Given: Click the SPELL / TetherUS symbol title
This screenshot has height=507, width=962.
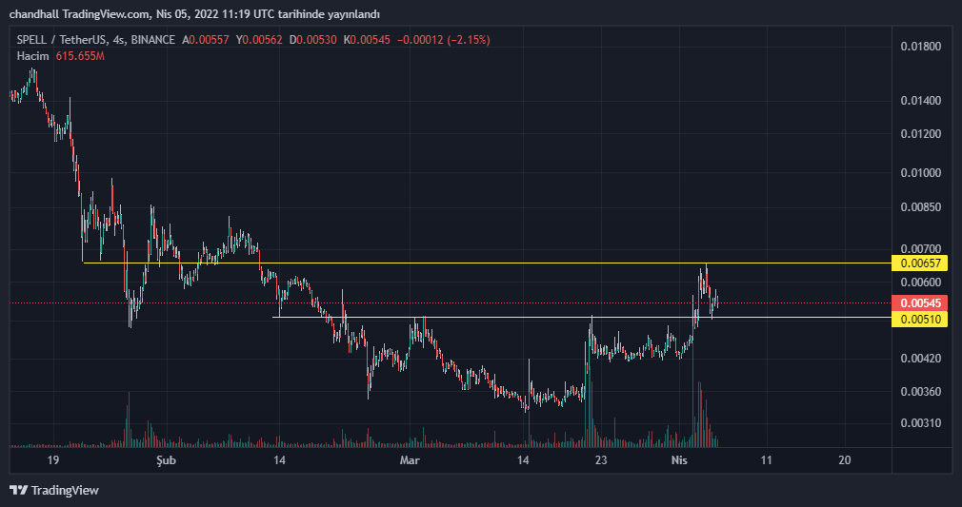Looking at the screenshot, I should click(x=62, y=40).
